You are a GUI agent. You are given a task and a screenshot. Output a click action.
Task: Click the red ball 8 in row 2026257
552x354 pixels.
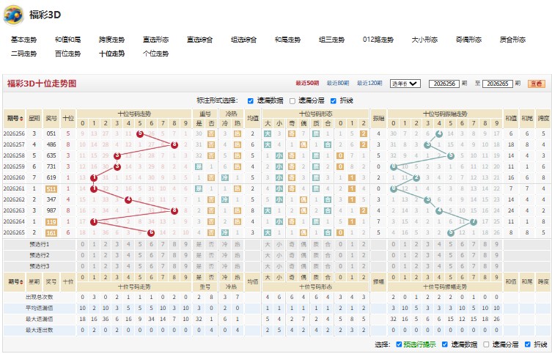coord(174,144)
